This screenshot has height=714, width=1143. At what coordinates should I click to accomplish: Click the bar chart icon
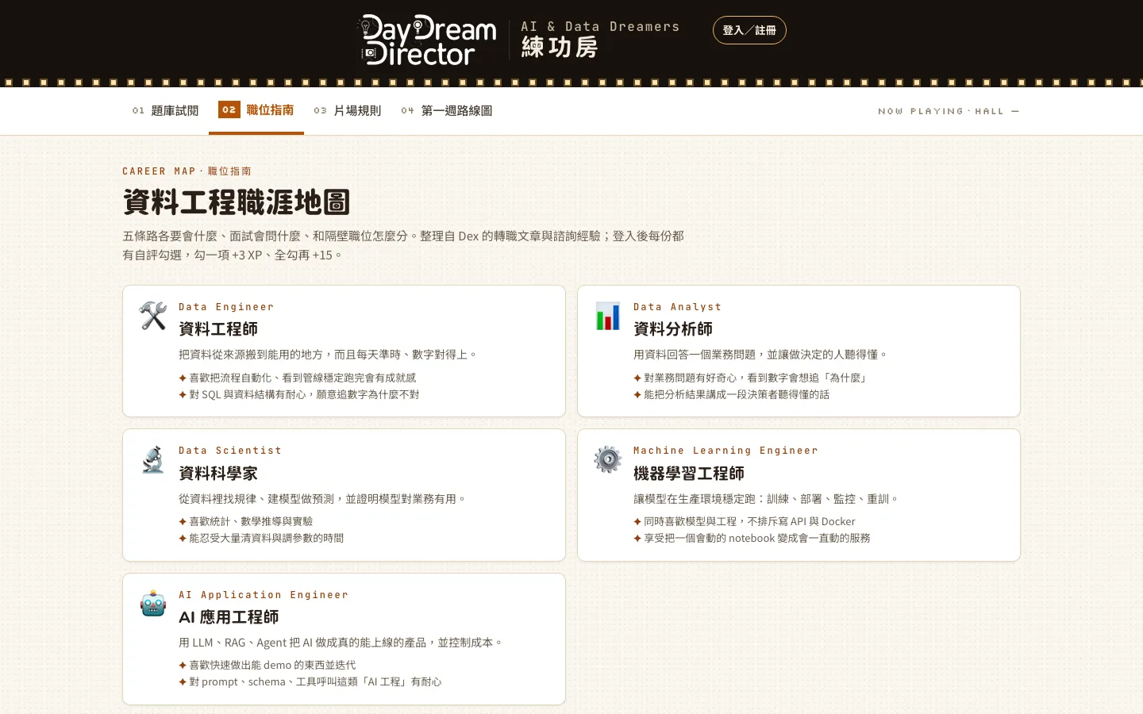pyautogui.click(x=608, y=316)
